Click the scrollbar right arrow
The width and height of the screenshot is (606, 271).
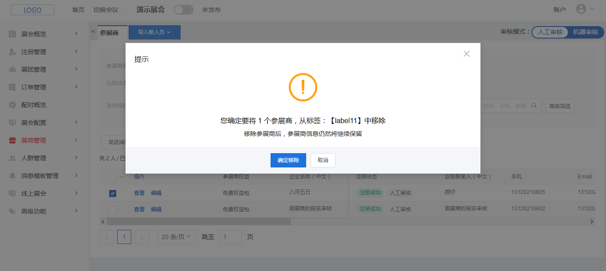[x=591, y=221]
